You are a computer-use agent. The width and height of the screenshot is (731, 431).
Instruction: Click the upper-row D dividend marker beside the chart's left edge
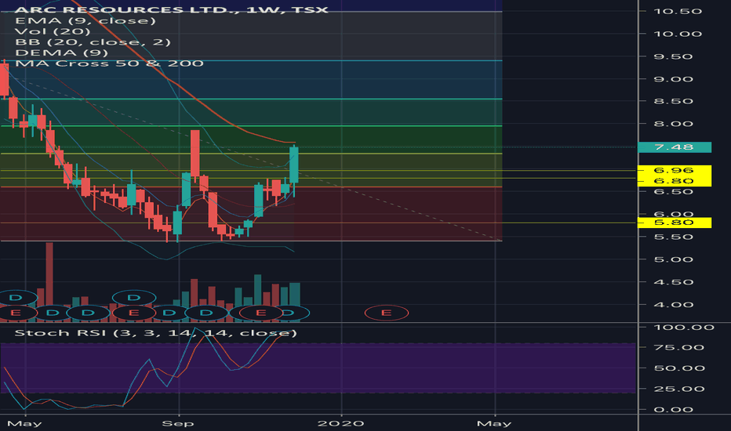pyautogui.click(x=16, y=297)
